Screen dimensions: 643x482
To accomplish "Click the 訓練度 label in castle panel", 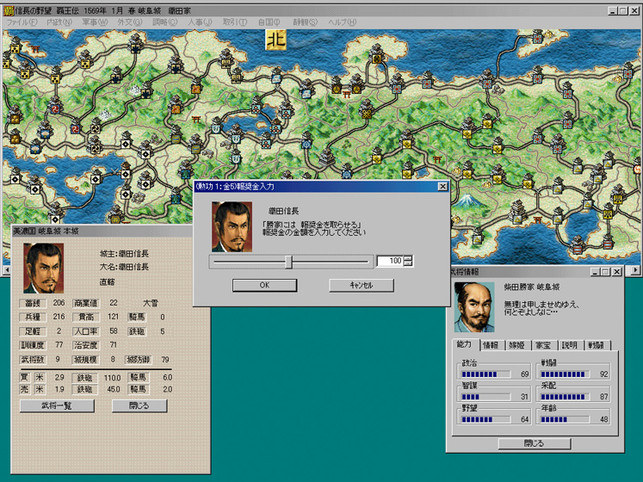I will click(x=33, y=345).
